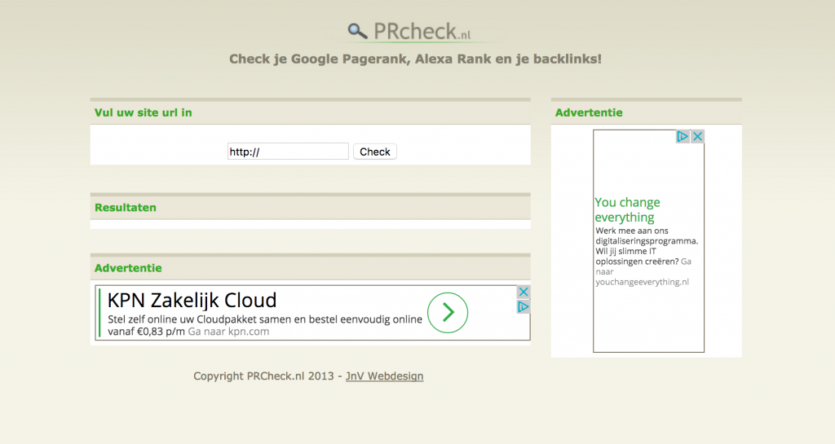This screenshot has width=835, height=444.
Task: Click the sidebar 'Advertentie' heading
Action: click(589, 112)
